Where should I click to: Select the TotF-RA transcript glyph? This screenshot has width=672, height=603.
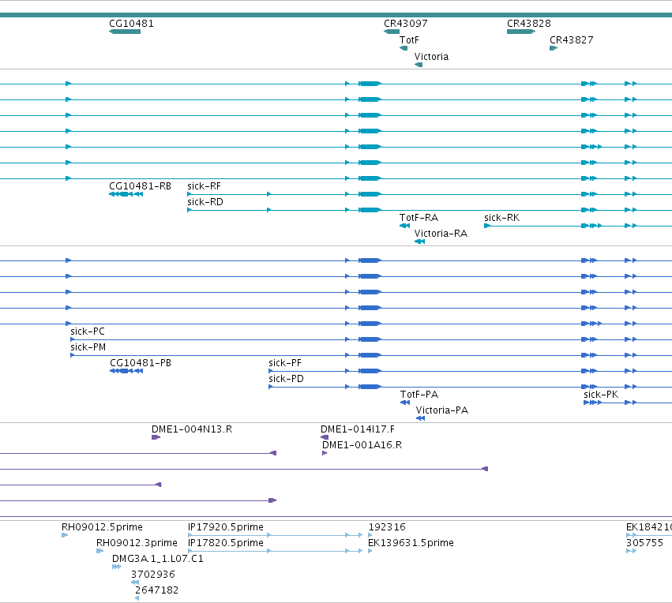404,226
